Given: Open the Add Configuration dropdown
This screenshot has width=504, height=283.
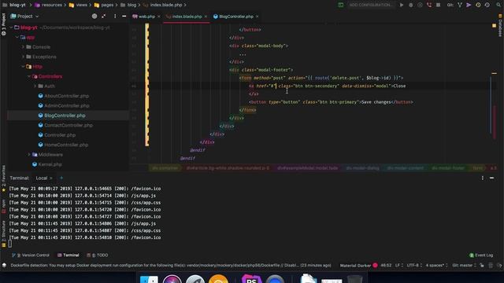Looking at the screenshot, I should click(x=371, y=5).
